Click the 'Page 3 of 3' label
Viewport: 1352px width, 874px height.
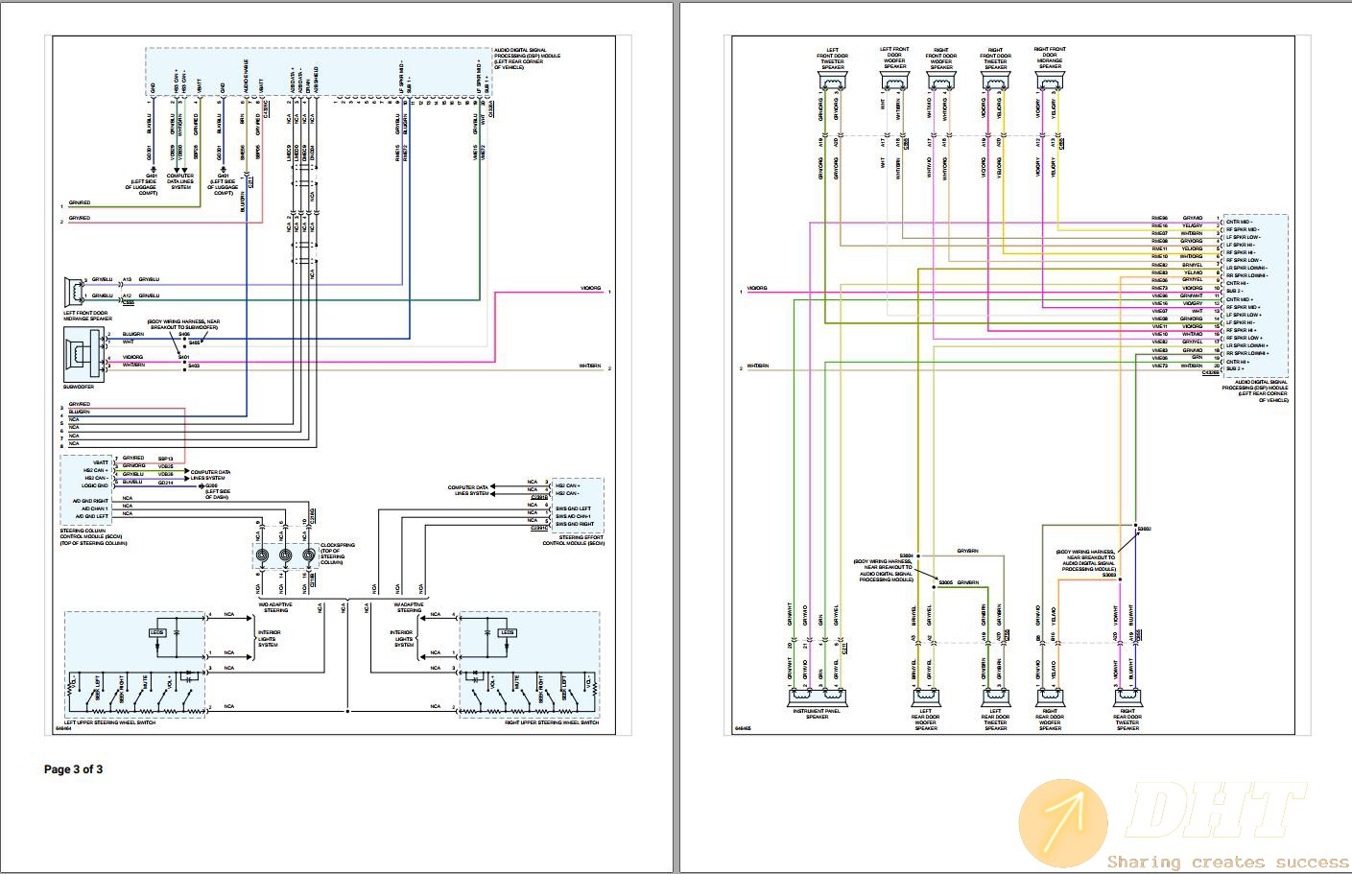coord(73,768)
